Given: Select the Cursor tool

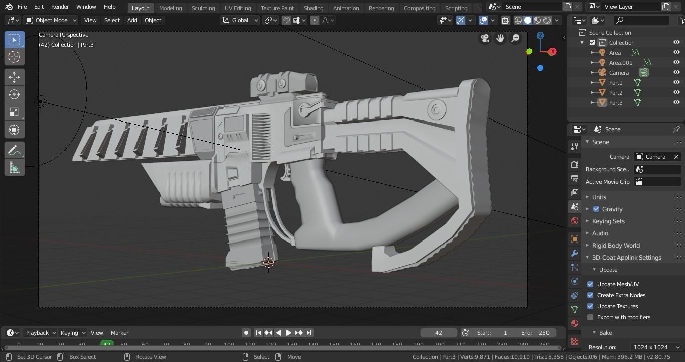Looking at the screenshot, I should tap(14, 57).
